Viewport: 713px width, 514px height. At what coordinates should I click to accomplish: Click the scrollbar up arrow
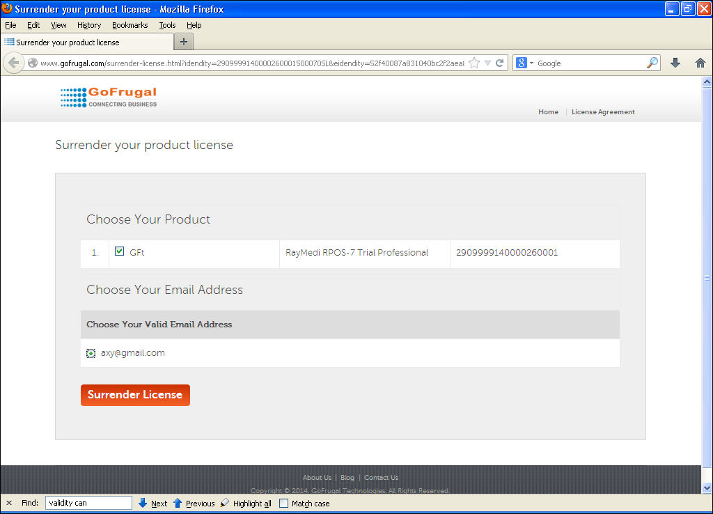point(707,82)
